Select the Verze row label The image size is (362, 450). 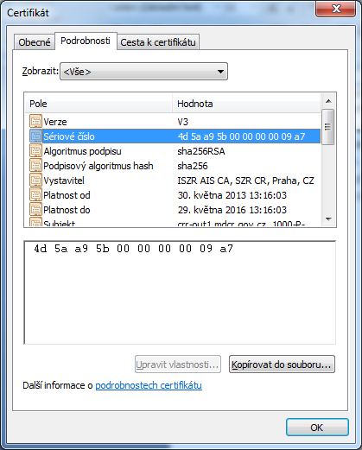55,122
